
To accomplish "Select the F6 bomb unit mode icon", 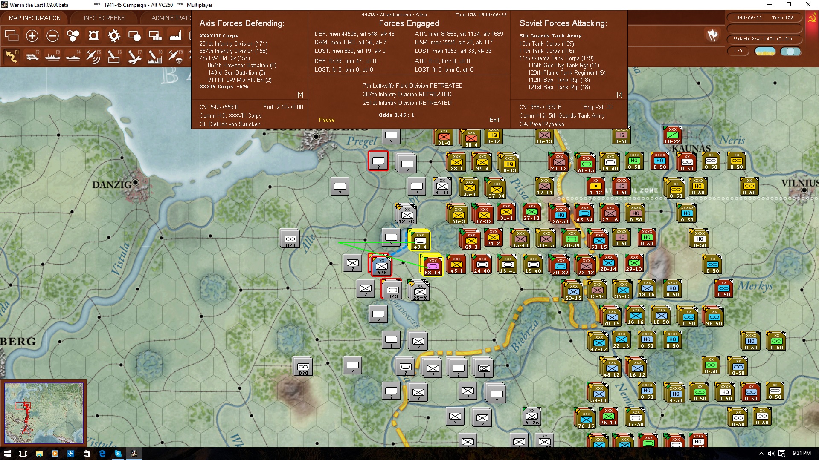I will pyautogui.click(x=114, y=56).
